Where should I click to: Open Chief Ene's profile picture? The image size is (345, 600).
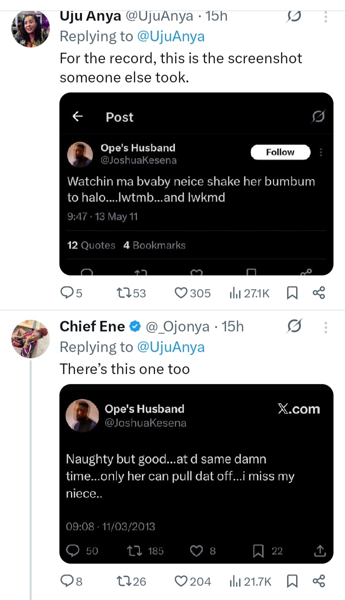click(31, 339)
